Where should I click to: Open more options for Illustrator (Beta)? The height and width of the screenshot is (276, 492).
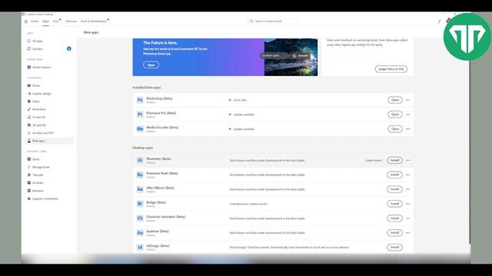click(x=407, y=160)
